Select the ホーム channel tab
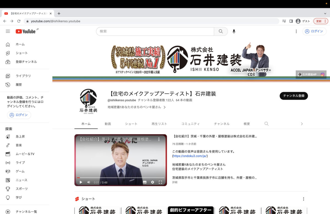This screenshot has height=214, width=330. click(x=86, y=124)
